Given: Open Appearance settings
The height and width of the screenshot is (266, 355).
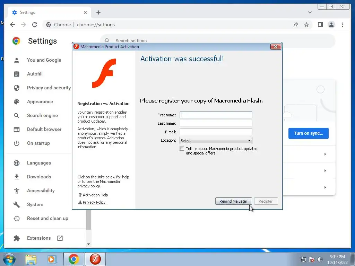Looking at the screenshot, I should tap(40, 101).
